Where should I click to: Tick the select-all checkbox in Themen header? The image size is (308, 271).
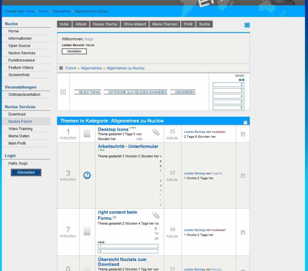245,122
